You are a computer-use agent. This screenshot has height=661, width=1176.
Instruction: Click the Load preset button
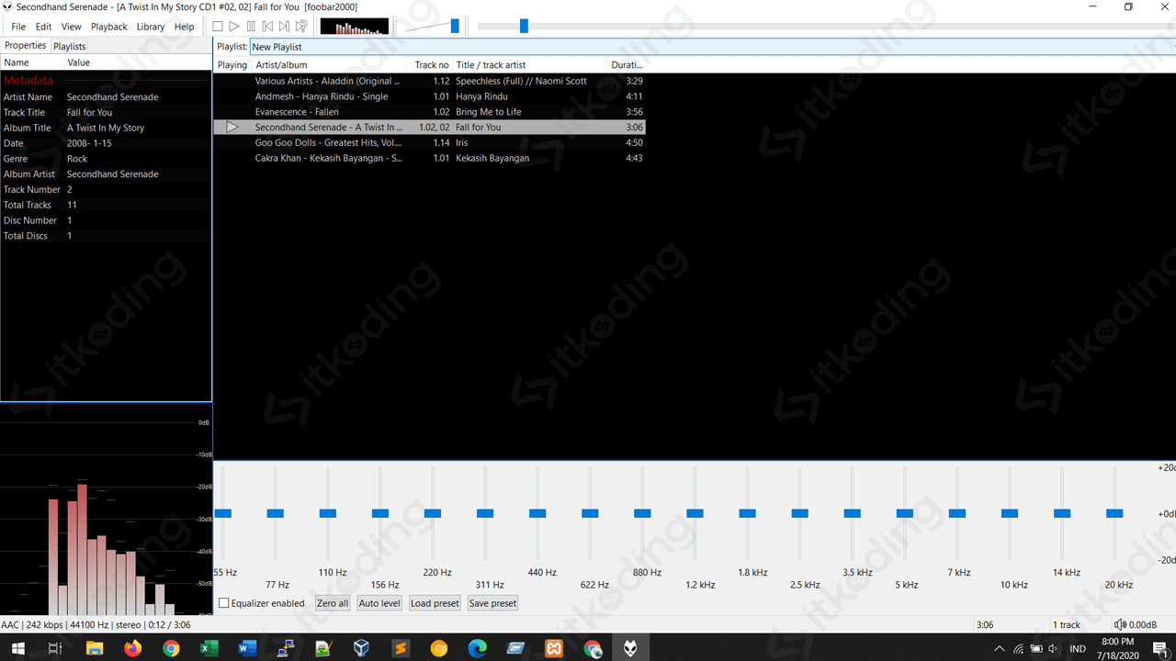pos(435,603)
